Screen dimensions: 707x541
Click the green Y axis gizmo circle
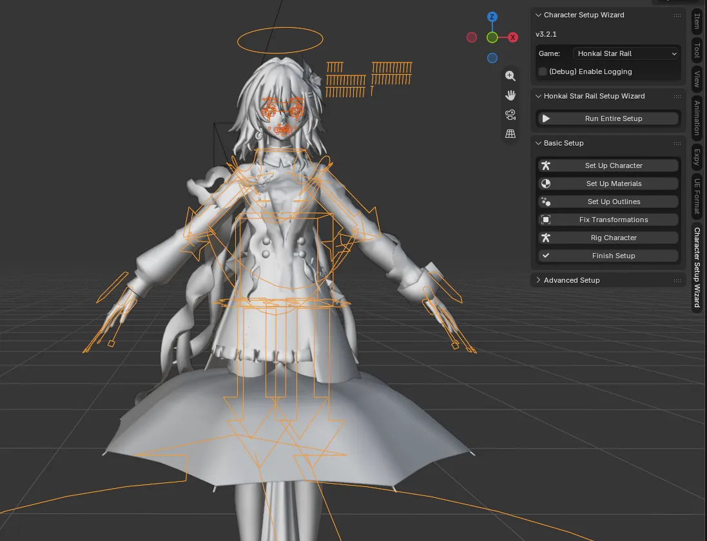click(x=492, y=37)
